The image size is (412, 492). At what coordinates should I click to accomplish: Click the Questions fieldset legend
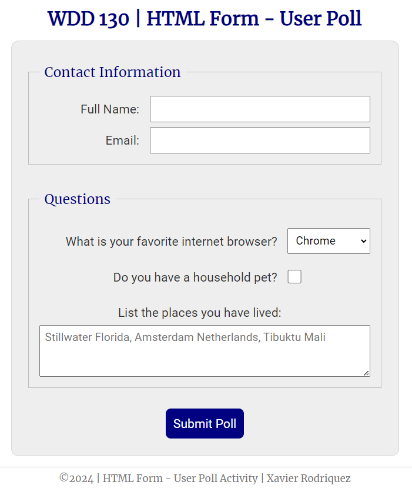[77, 199]
